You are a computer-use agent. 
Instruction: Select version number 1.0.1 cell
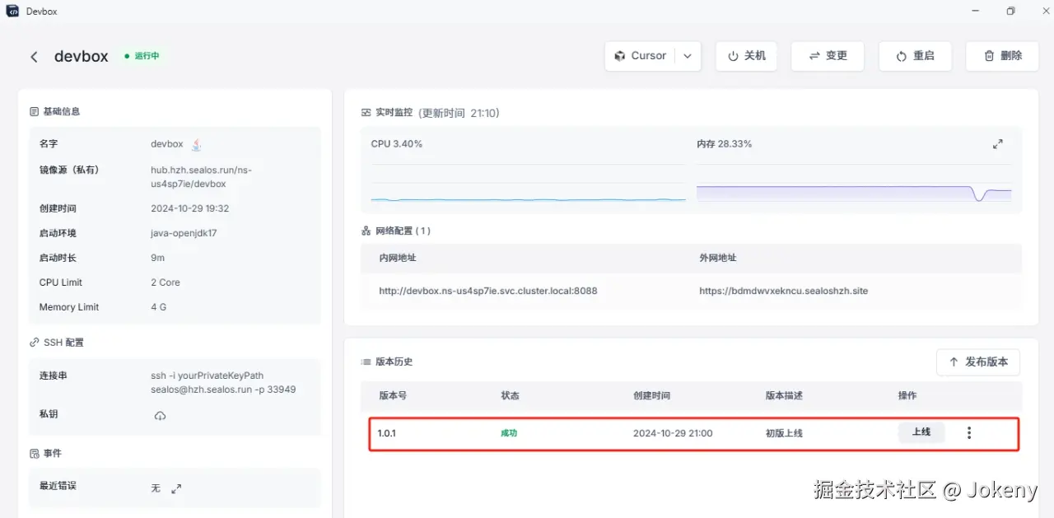387,433
